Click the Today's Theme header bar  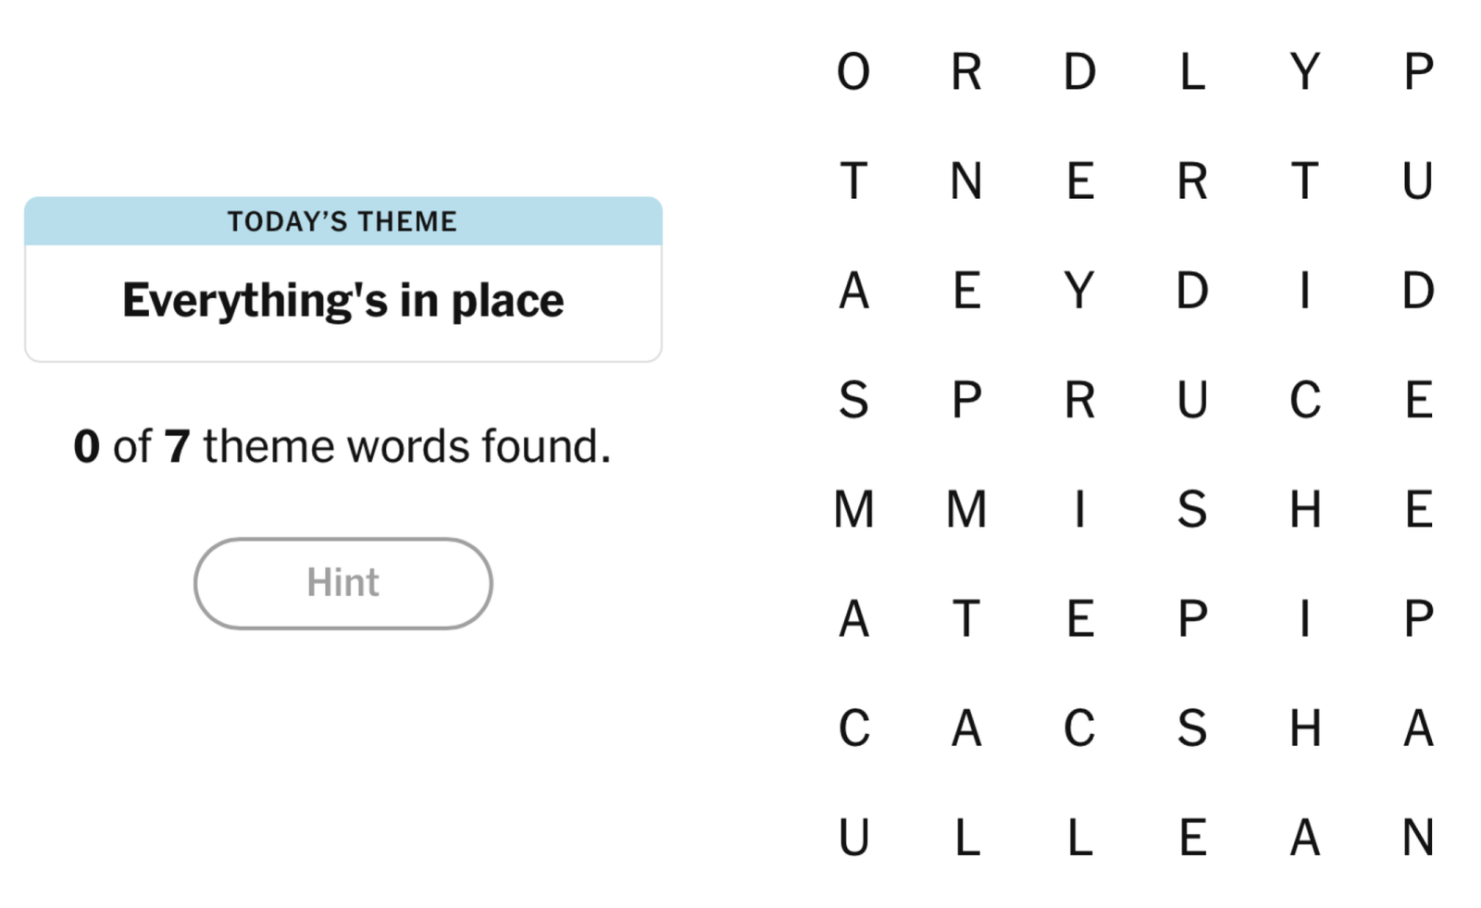click(x=342, y=221)
